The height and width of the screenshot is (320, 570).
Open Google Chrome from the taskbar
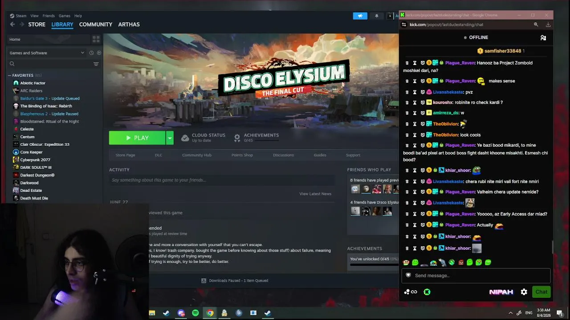210,313
